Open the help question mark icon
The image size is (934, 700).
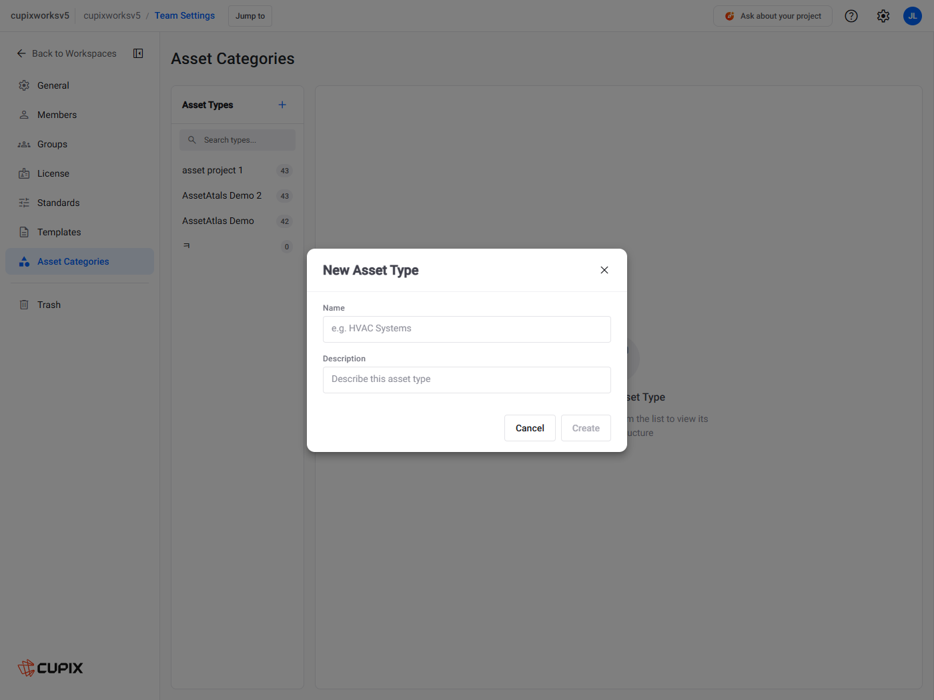(851, 16)
